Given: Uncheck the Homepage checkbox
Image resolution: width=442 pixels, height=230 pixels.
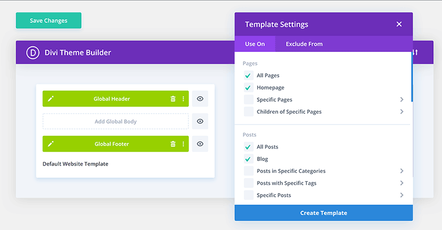Looking at the screenshot, I should pyautogui.click(x=249, y=88).
